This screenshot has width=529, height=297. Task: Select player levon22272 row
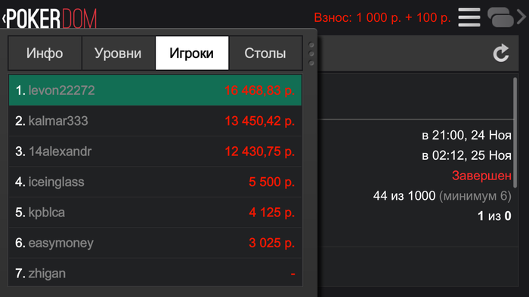pos(155,90)
